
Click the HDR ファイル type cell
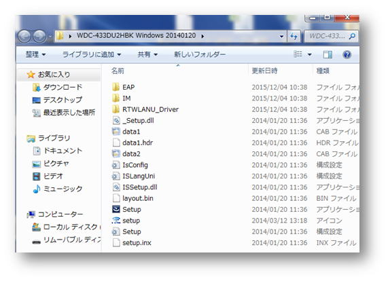[x=337, y=143]
